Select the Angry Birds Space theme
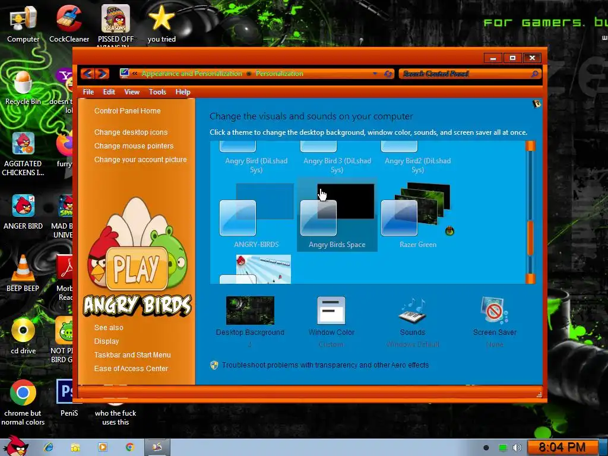The image size is (608, 456). 337,216
